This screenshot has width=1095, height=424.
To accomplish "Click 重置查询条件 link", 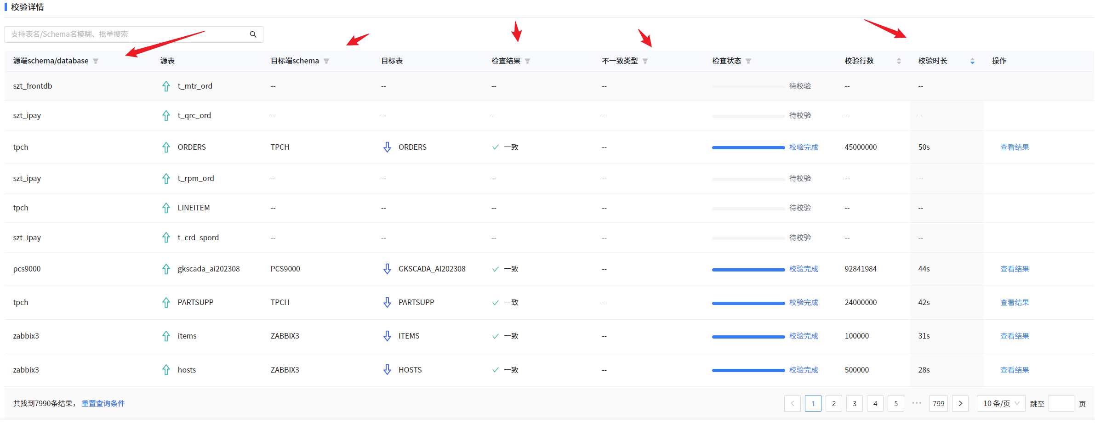I will (103, 403).
